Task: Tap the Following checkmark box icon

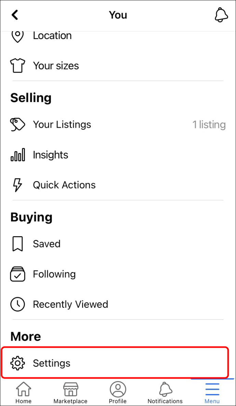Action: coord(17,274)
